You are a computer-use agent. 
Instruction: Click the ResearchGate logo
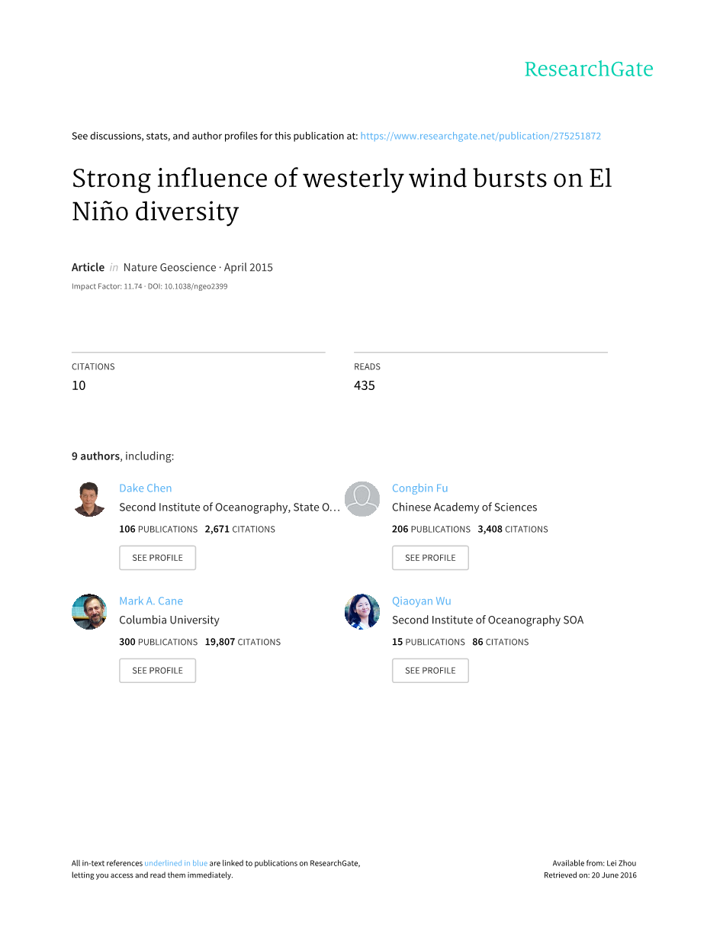pyautogui.click(x=588, y=69)
